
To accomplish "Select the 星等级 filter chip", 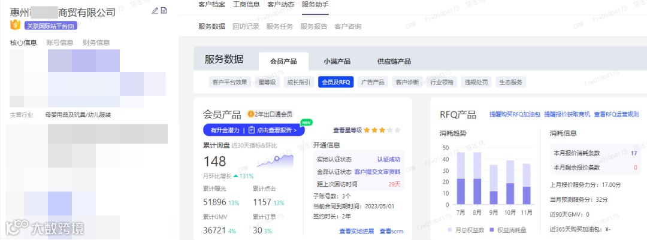I will click(x=267, y=82).
